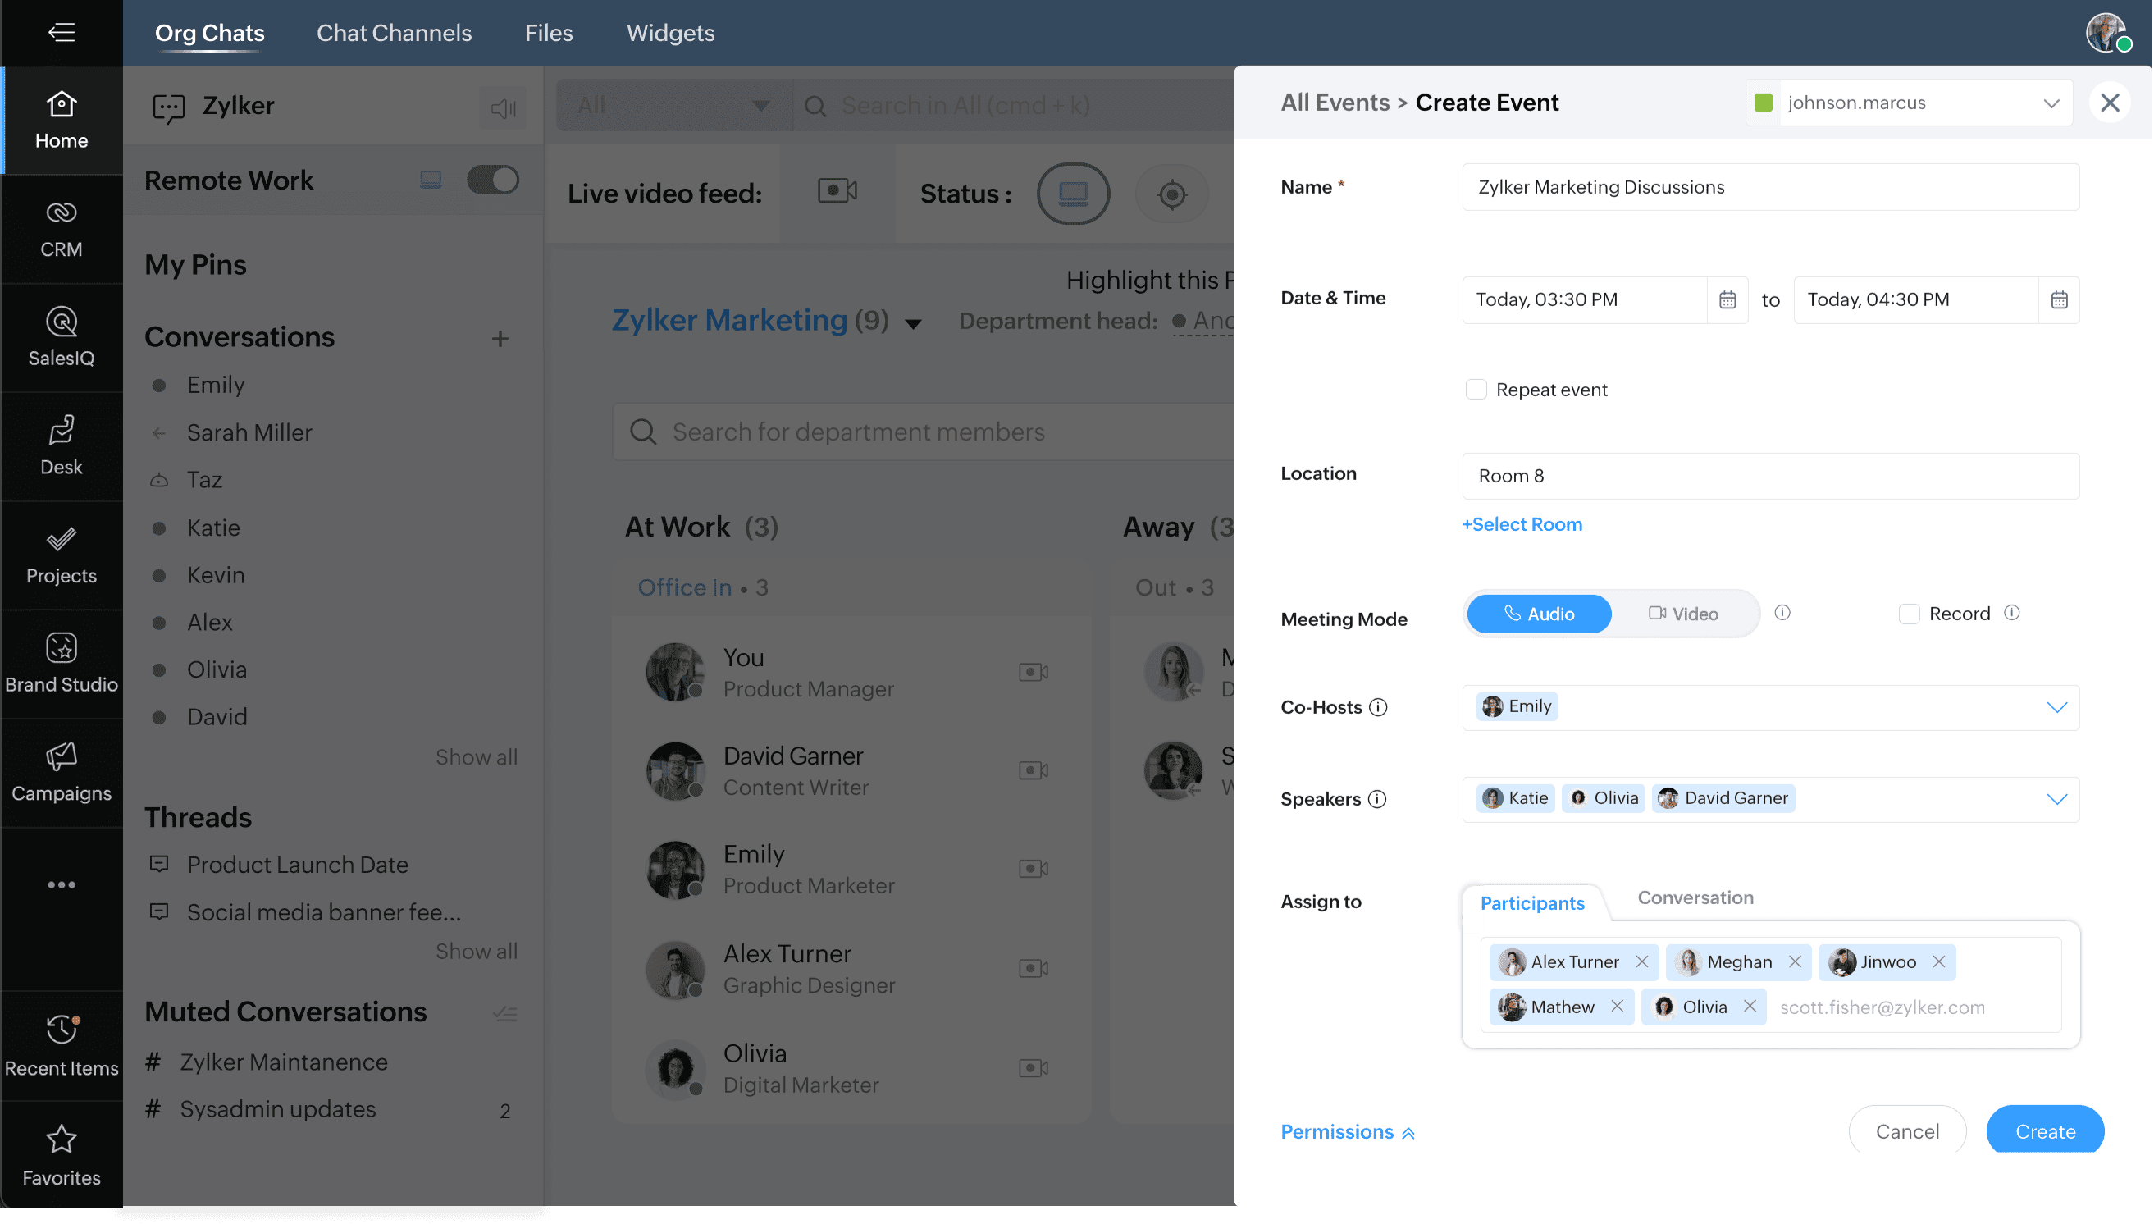
Task: Click start date calendar icon
Action: 1727,300
